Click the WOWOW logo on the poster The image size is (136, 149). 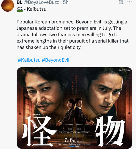[124, 70]
